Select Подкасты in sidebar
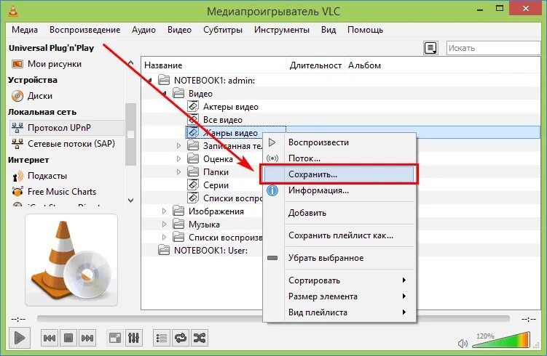 (x=47, y=176)
